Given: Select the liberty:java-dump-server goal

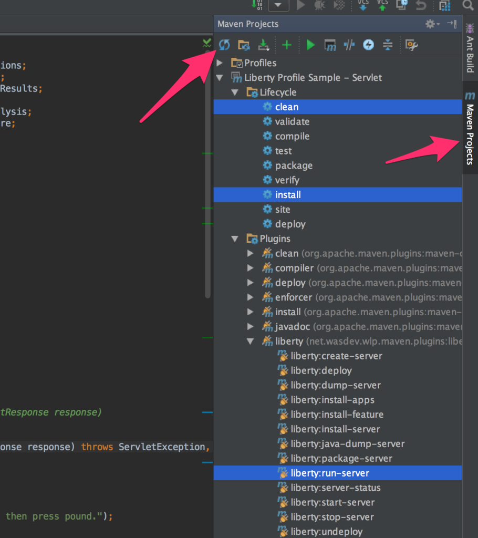Looking at the screenshot, I should (348, 443).
